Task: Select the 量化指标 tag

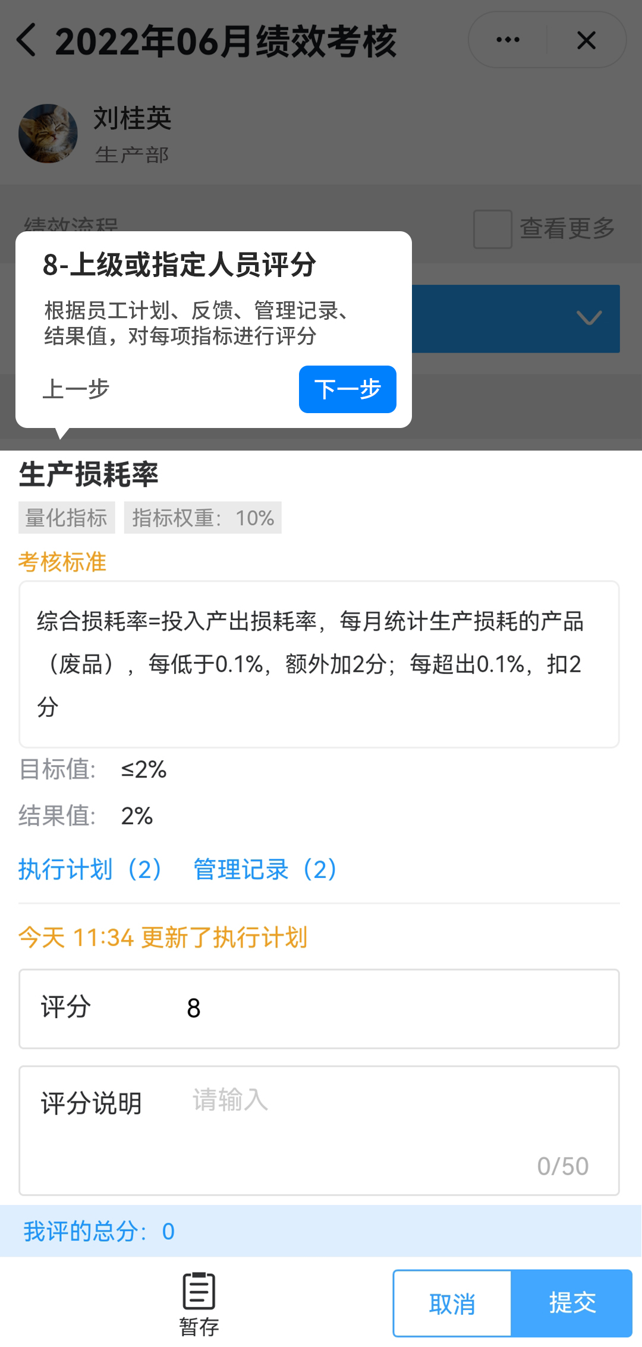Action: 67,518
